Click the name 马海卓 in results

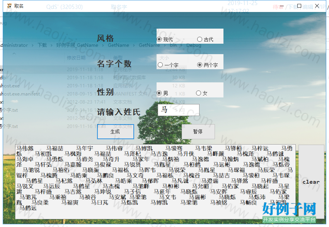click(25, 159)
